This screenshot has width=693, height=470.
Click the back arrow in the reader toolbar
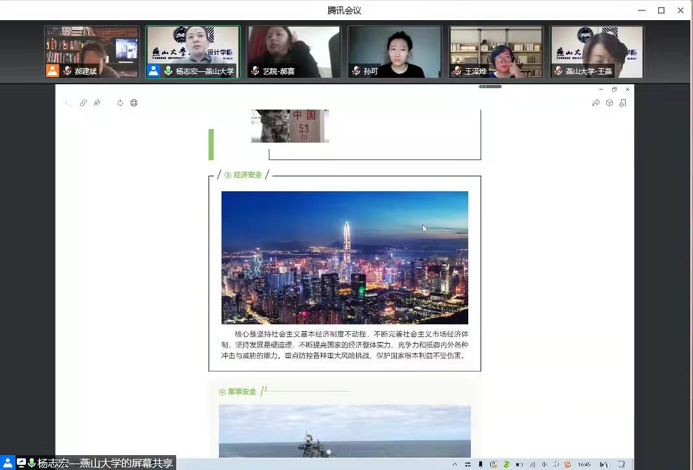tap(68, 102)
